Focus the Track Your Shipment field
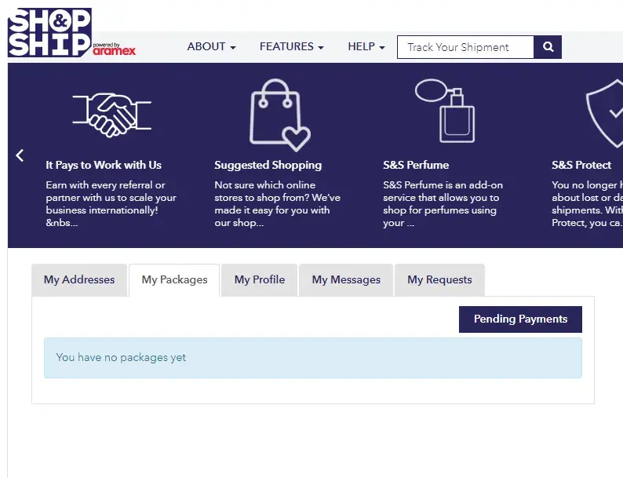This screenshot has width=623, height=478. pyautogui.click(x=465, y=47)
